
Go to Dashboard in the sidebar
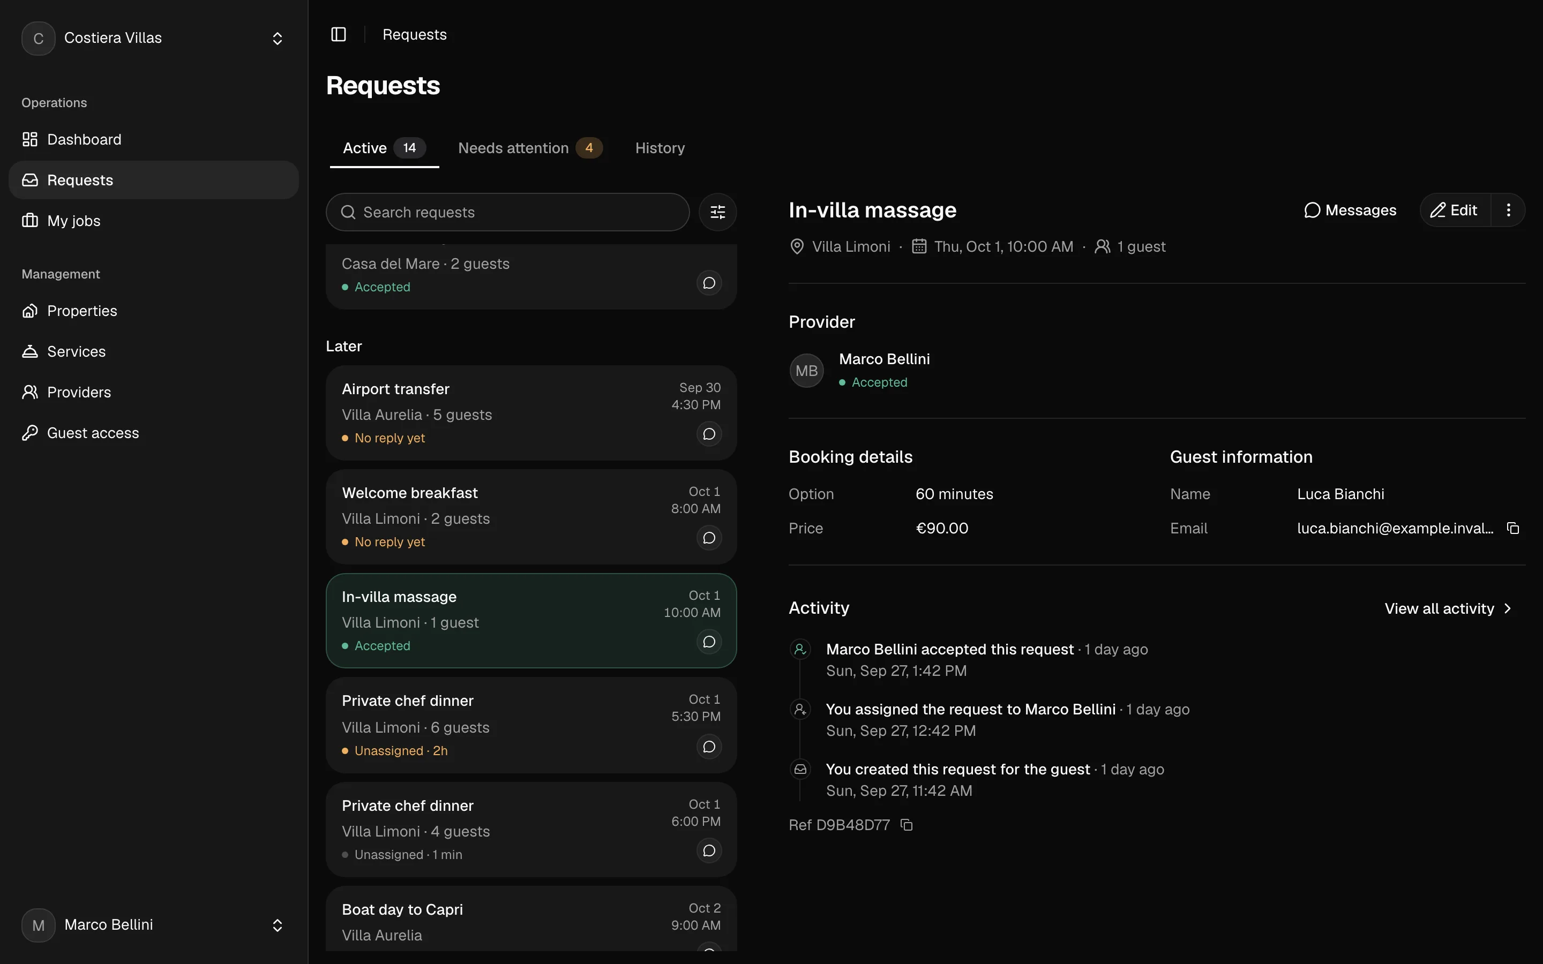pyautogui.click(x=154, y=140)
